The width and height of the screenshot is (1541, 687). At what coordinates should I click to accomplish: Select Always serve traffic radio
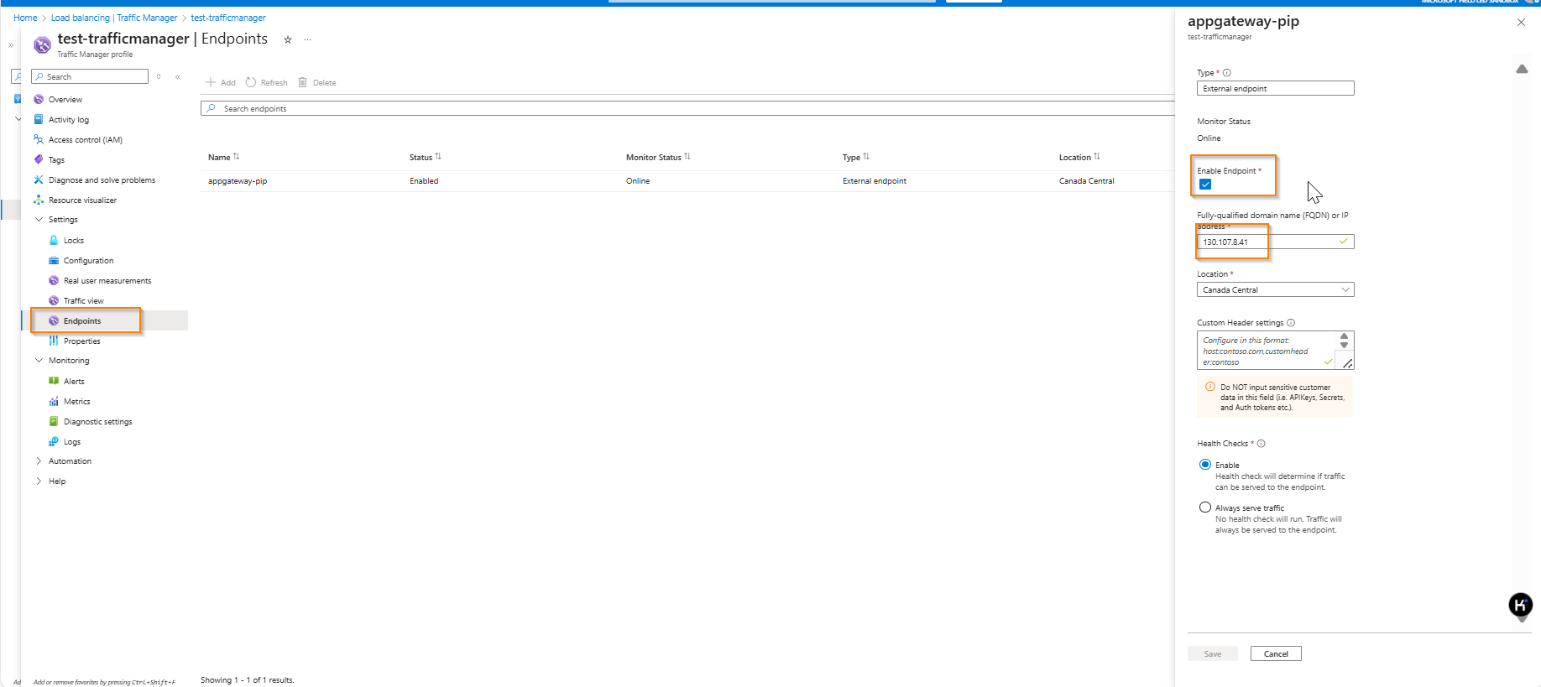pyautogui.click(x=1205, y=507)
